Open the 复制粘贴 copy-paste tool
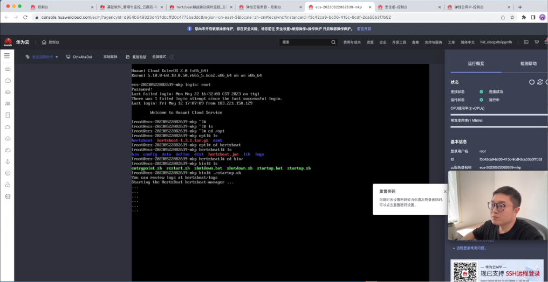The height and width of the screenshot is (282, 548). [136, 57]
